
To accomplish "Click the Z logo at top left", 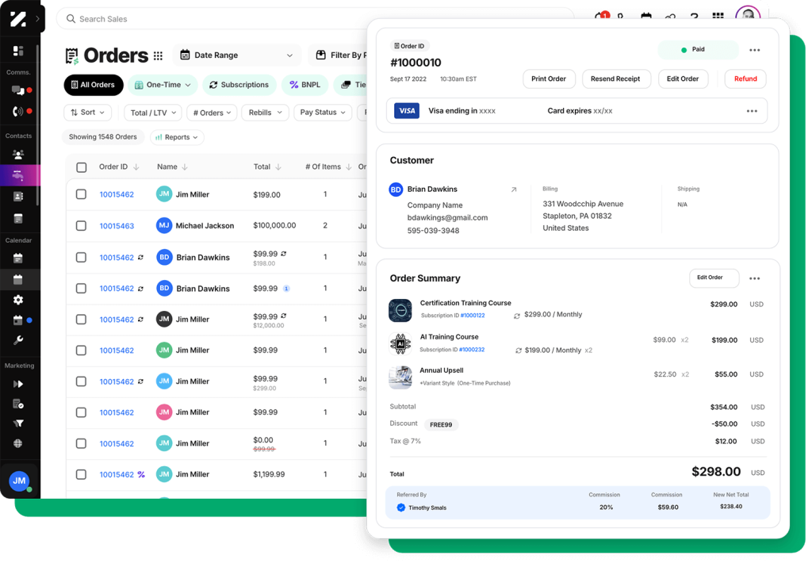I will [x=18, y=19].
